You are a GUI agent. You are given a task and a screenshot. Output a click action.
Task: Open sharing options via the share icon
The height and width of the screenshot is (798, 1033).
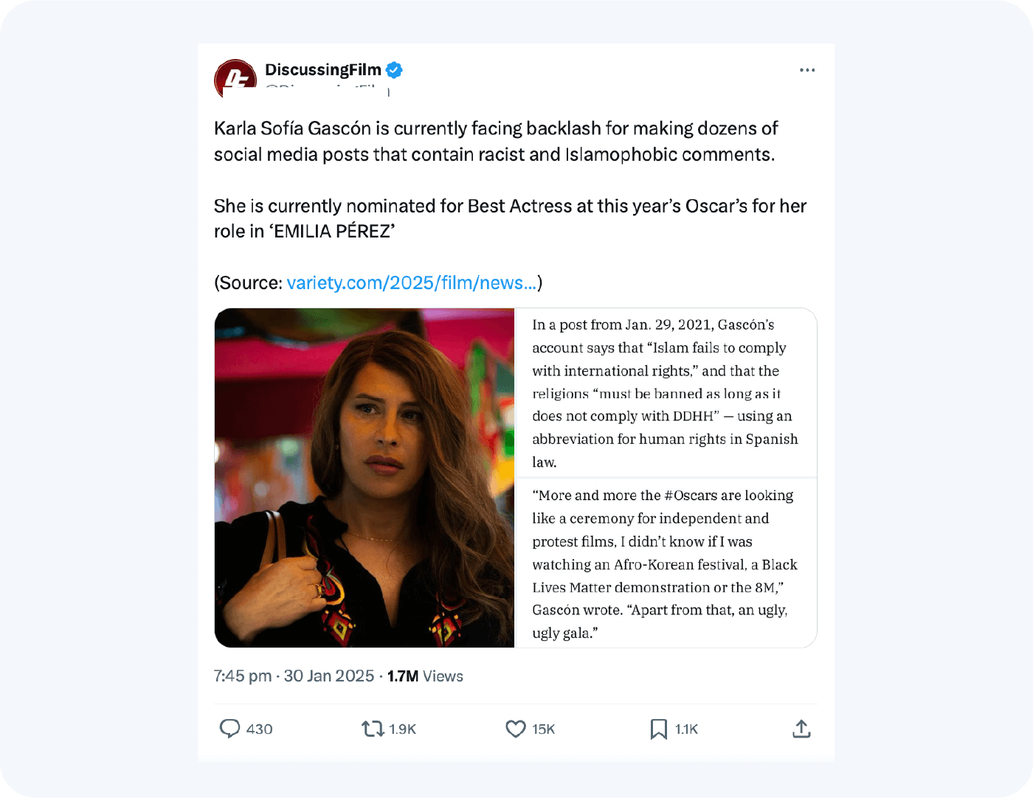pos(801,729)
